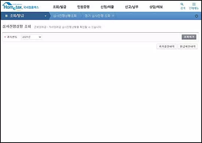Open the 조회/발급 top menu
The width and height of the screenshot is (202, 143).
click(59, 7)
